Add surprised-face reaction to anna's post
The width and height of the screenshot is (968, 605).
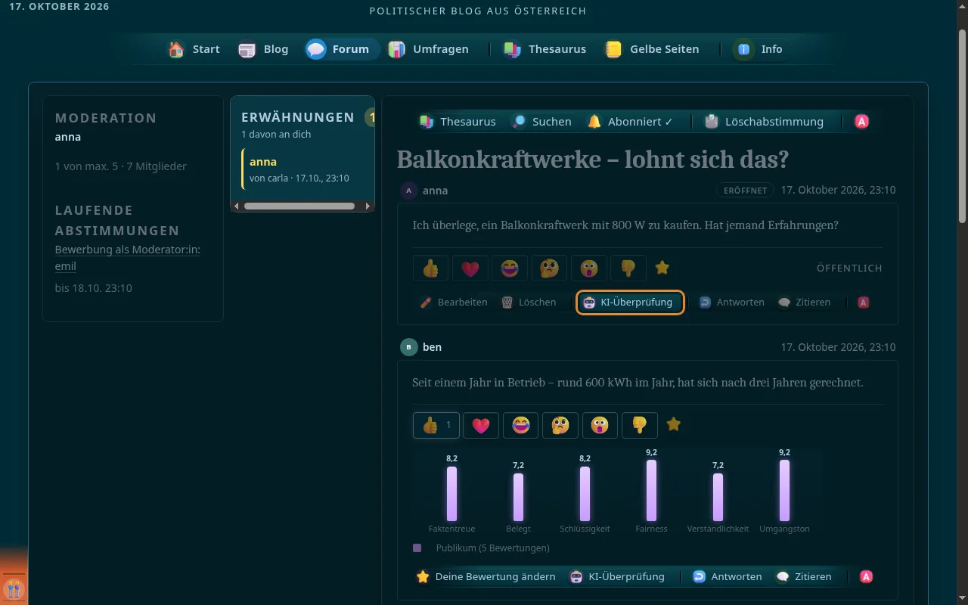(588, 268)
